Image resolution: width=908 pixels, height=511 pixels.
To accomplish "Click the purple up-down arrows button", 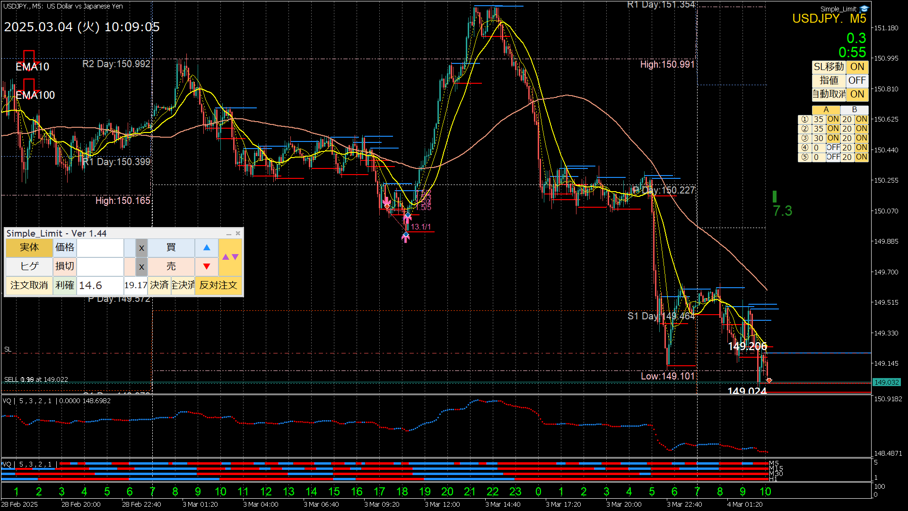I will coord(230,257).
